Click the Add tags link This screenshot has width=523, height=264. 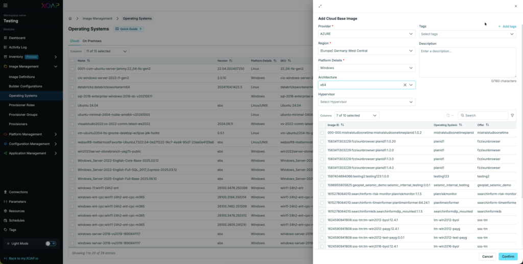pyautogui.click(x=507, y=26)
